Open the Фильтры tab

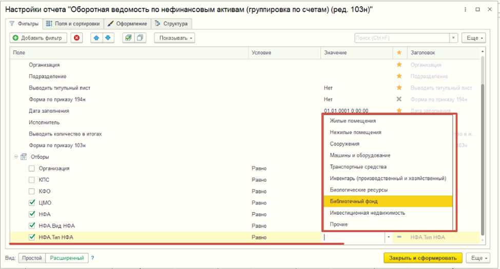(x=24, y=24)
